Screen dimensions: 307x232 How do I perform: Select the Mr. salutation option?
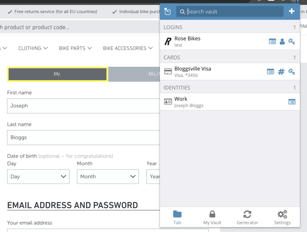click(x=58, y=74)
